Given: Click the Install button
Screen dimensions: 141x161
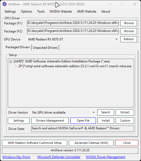Looking at the screenshot, I should (106, 121).
